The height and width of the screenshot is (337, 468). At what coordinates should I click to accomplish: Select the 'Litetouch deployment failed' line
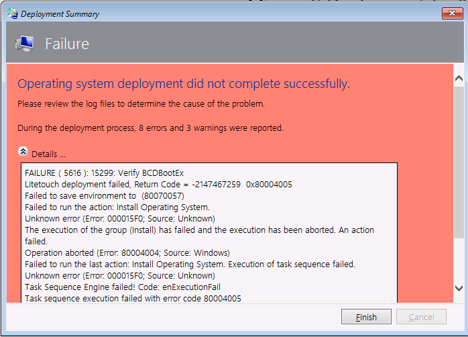click(x=158, y=184)
